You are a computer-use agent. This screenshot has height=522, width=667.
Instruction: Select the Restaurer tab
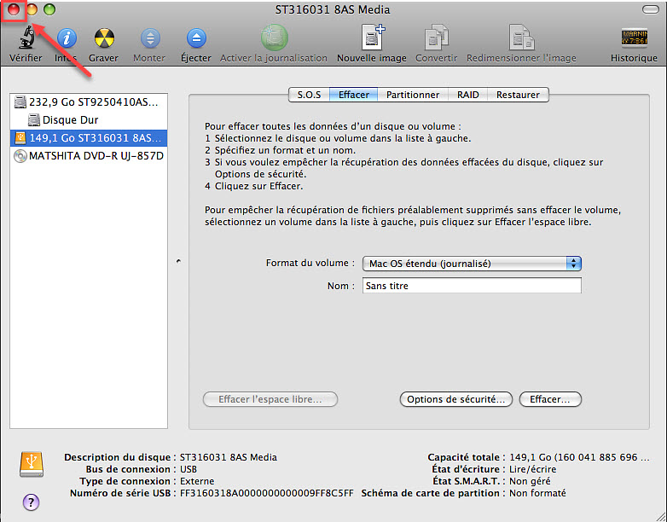[x=518, y=95]
